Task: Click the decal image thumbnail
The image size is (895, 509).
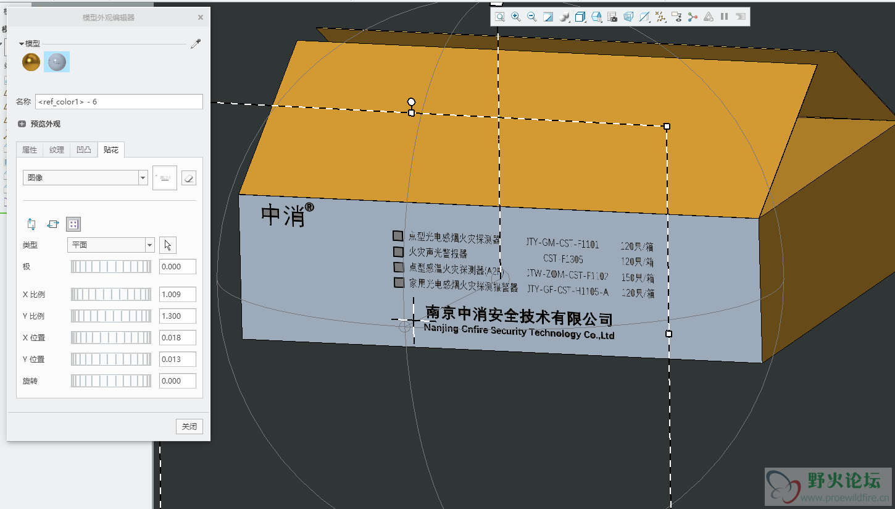Action: (165, 178)
